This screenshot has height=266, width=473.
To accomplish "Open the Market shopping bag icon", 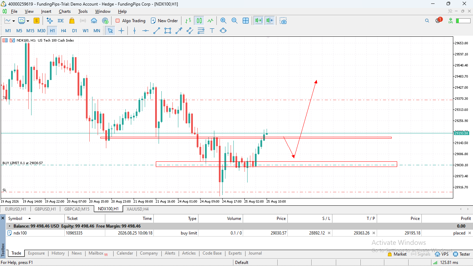I will click(72, 21).
